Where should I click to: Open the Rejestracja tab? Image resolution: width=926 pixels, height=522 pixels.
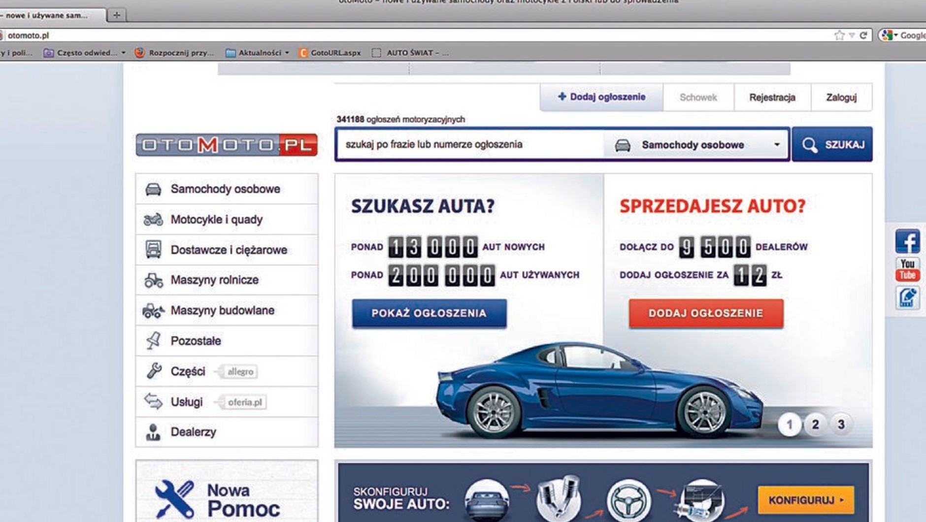[772, 98]
